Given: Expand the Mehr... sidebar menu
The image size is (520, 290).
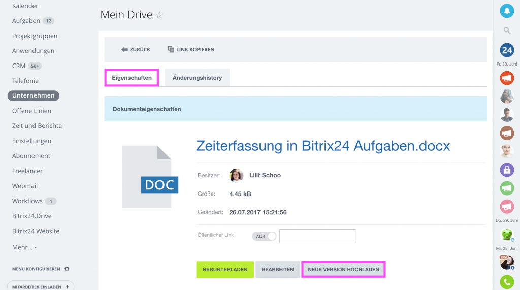Looking at the screenshot, I should (24, 247).
